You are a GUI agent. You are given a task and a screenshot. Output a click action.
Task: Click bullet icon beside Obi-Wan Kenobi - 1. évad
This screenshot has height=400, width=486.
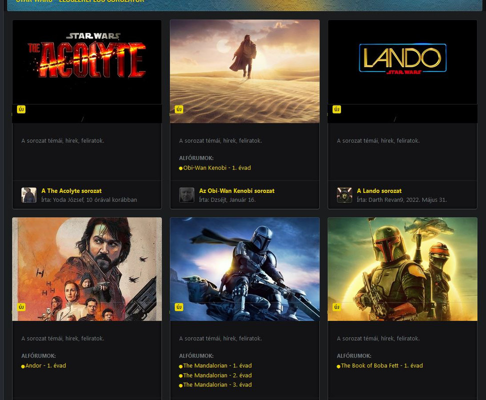tap(180, 168)
